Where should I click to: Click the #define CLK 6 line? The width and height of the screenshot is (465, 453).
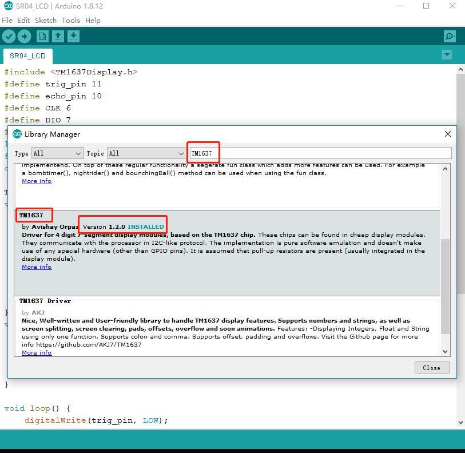[x=37, y=108]
